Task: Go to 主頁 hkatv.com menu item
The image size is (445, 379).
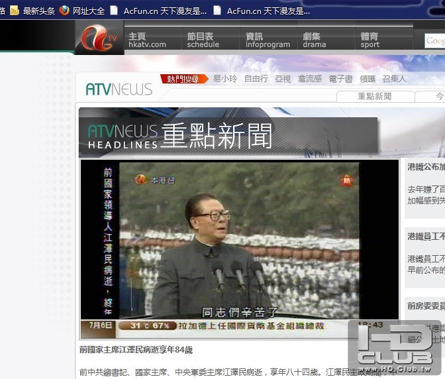Action: click(147, 40)
